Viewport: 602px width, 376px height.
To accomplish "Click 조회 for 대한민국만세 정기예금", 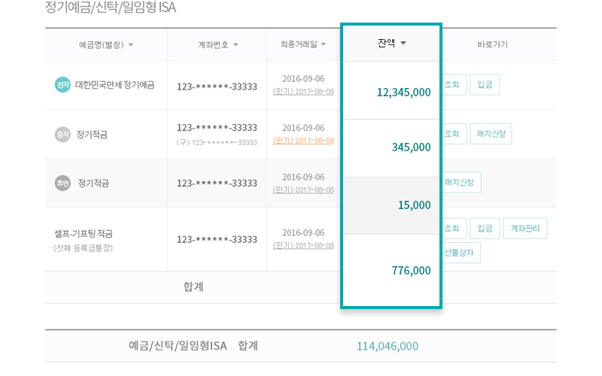I will pyautogui.click(x=454, y=85).
